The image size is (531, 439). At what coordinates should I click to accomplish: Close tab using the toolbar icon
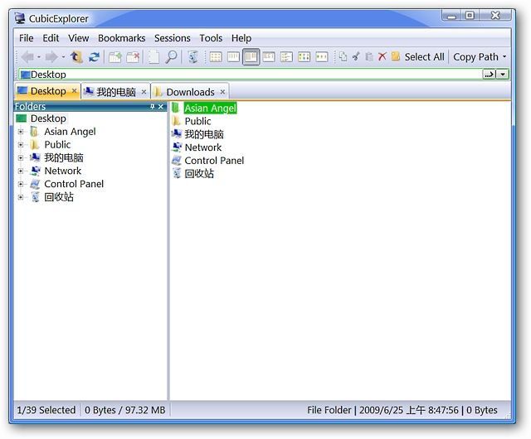pyautogui.click(x=133, y=57)
